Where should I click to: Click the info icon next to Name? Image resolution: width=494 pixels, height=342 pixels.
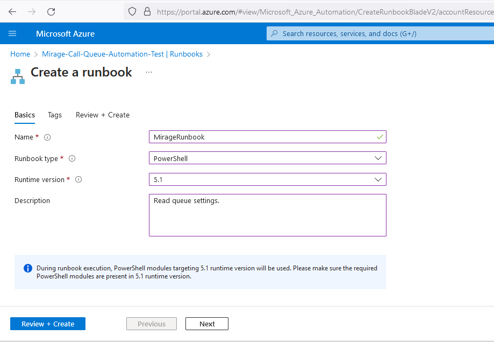tap(47, 137)
